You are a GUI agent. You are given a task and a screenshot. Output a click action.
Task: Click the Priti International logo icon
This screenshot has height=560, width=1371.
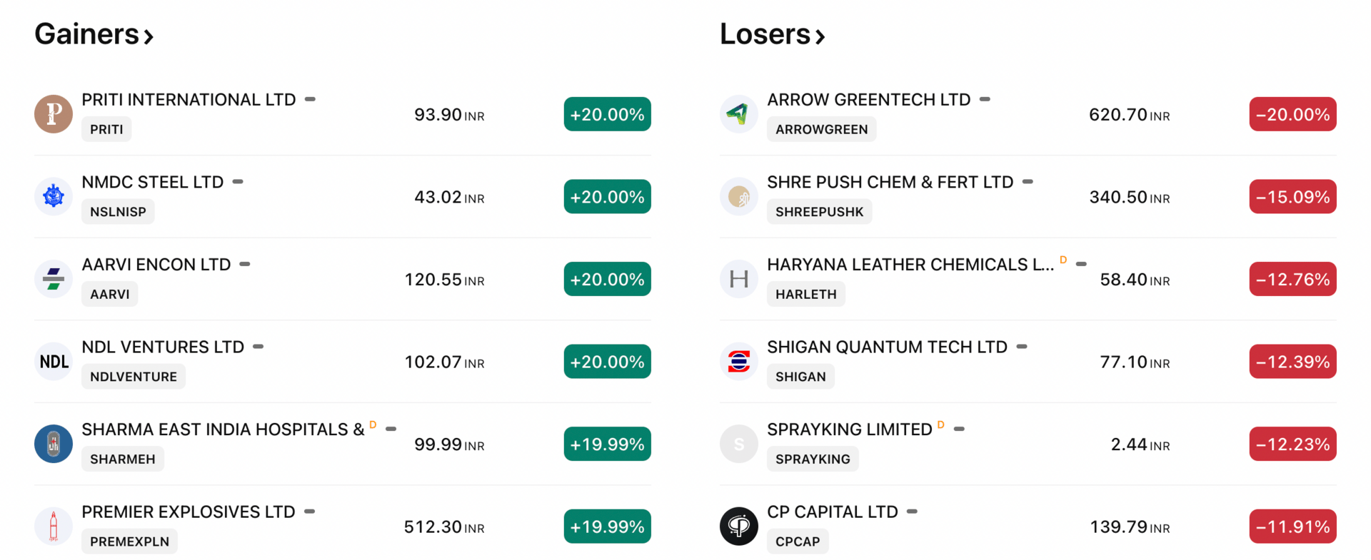tap(54, 114)
